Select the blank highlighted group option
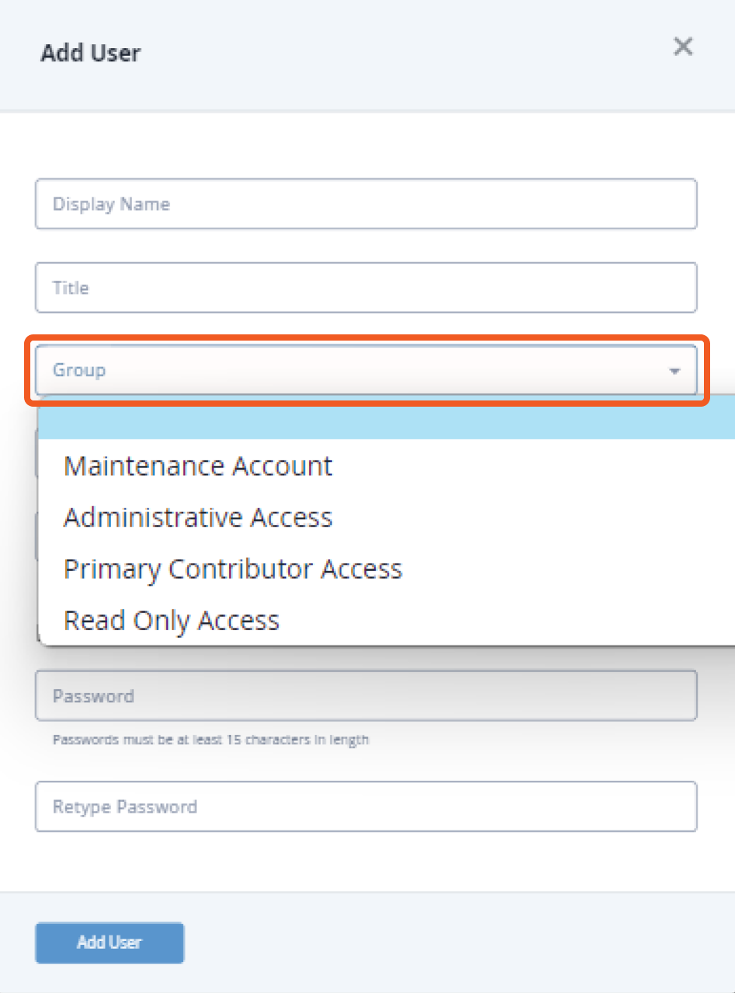 [x=386, y=418]
